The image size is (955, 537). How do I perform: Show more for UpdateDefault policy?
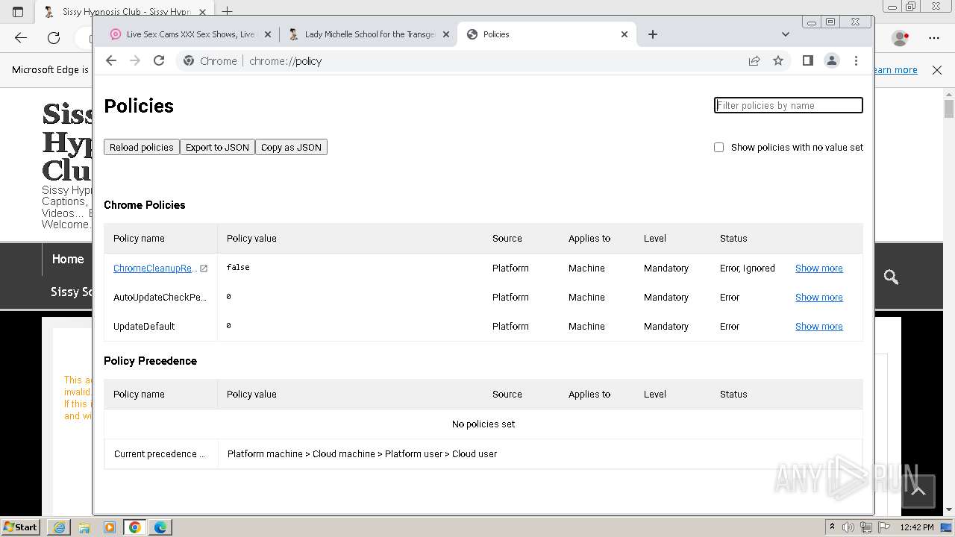(x=819, y=326)
